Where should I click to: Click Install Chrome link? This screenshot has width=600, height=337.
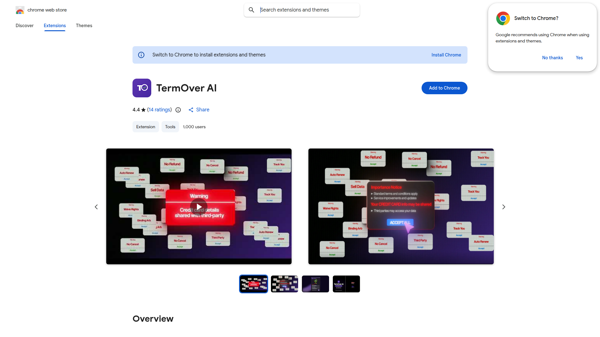pyautogui.click(x=446, y=55)
